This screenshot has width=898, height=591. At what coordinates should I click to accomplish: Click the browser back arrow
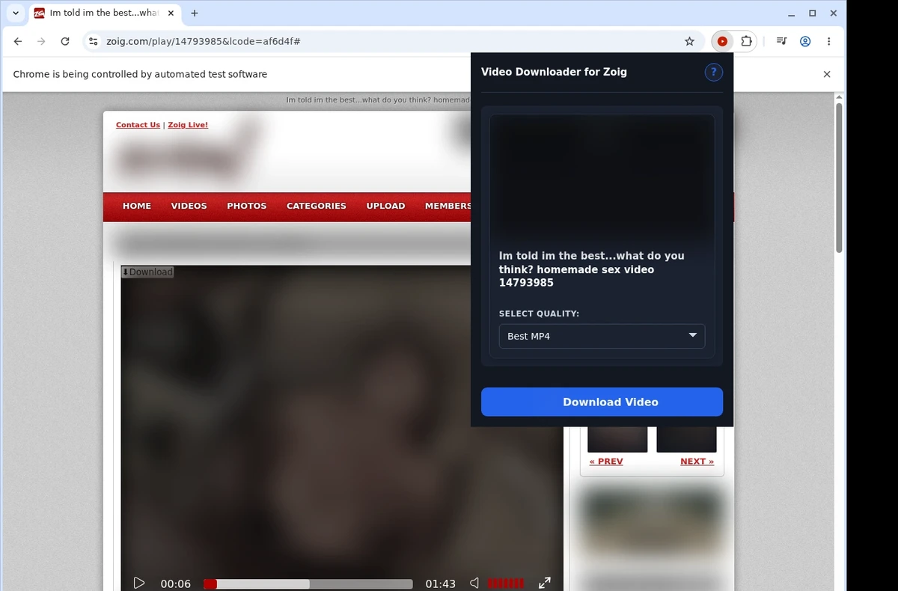tap(18, 42)
